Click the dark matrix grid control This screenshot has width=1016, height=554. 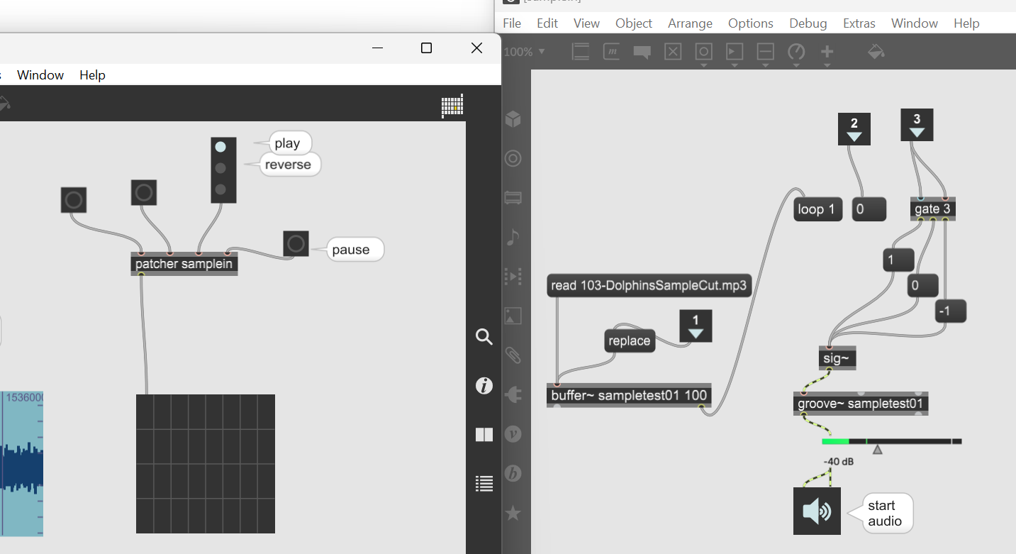206,464
